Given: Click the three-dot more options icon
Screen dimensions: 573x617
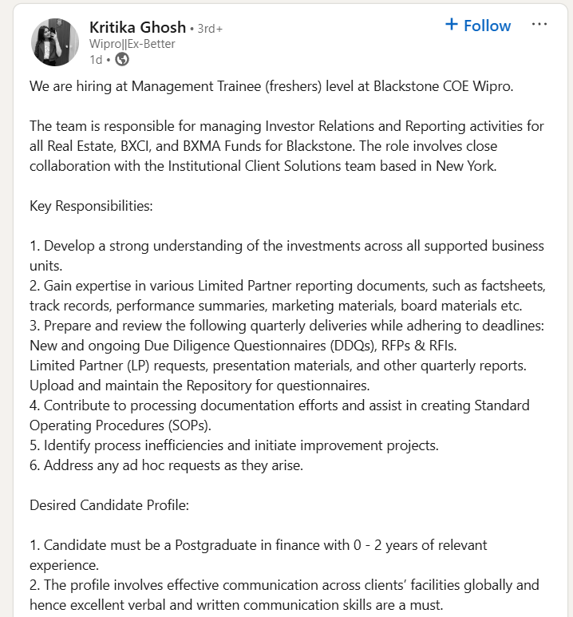Looking at the screenshot, I should coord(539,25).
